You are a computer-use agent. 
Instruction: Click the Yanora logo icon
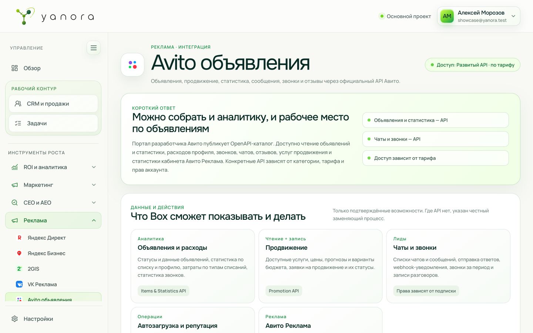25,16
